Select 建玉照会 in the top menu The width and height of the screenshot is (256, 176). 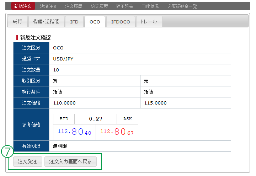pyautogui.click(x=124, y=6)
